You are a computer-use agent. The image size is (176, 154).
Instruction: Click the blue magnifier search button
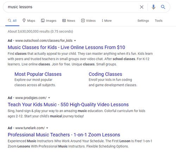163,7
